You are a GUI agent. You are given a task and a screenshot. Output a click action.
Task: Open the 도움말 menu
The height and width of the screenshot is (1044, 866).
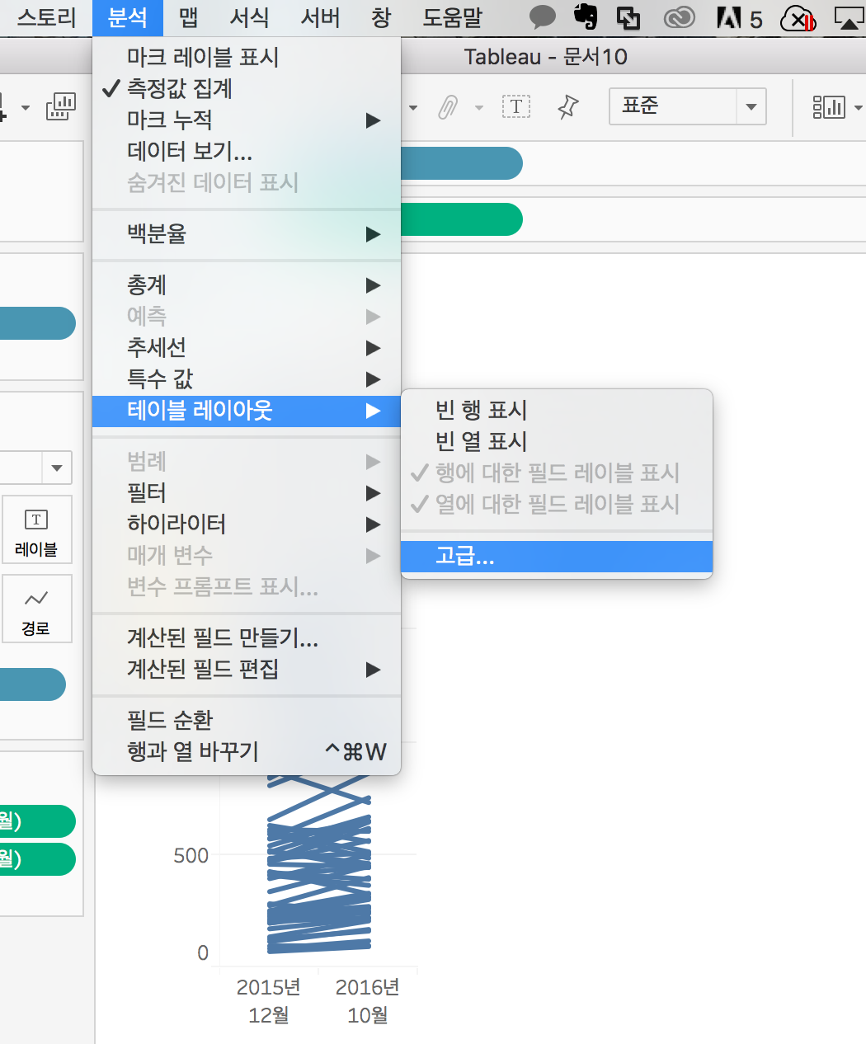pyautogui.click(x=452, y=17)
